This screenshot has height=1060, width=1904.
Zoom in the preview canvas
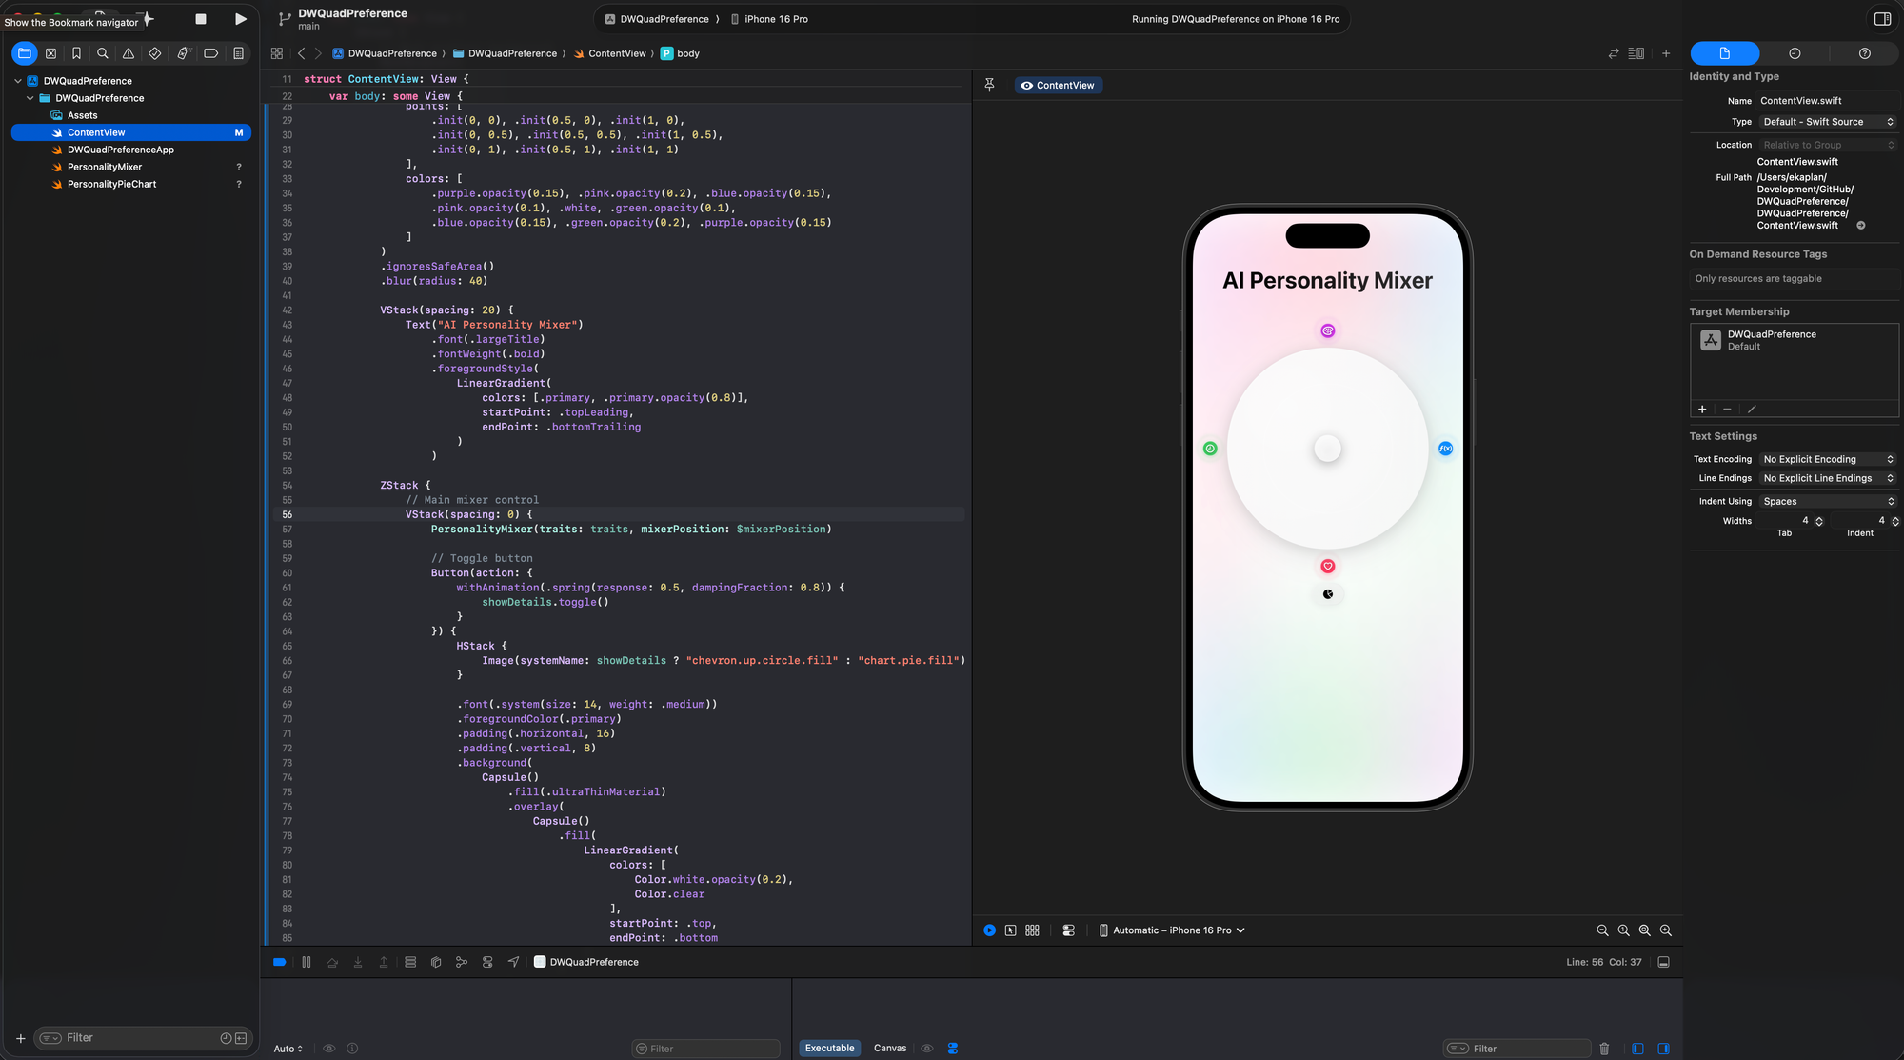pos(1666,930)
